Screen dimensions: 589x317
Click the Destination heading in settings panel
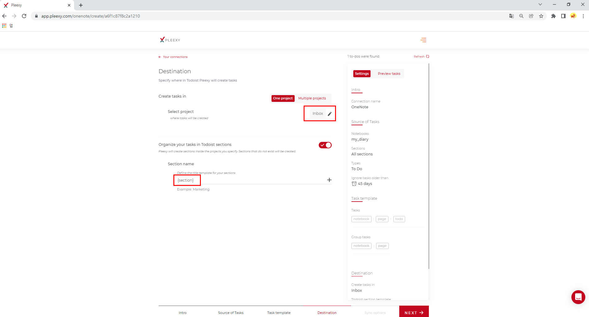pos(362,273)
